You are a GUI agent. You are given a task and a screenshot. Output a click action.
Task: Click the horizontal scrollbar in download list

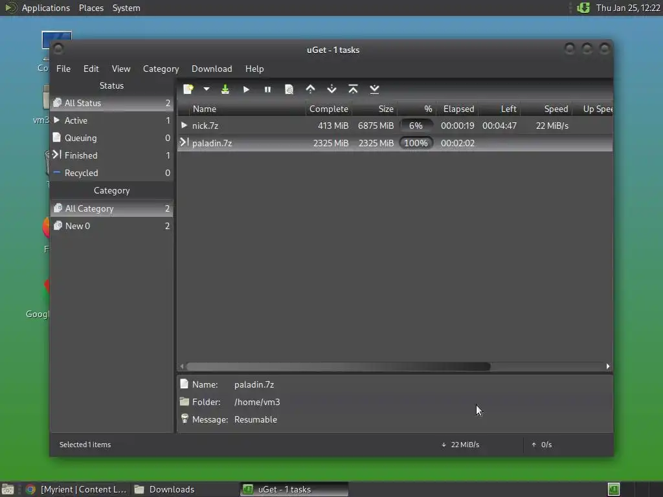[x=338, y=366]
